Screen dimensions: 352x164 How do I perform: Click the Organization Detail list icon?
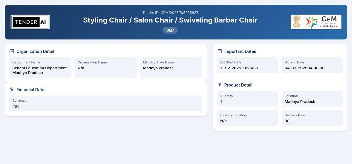(12, 51)
